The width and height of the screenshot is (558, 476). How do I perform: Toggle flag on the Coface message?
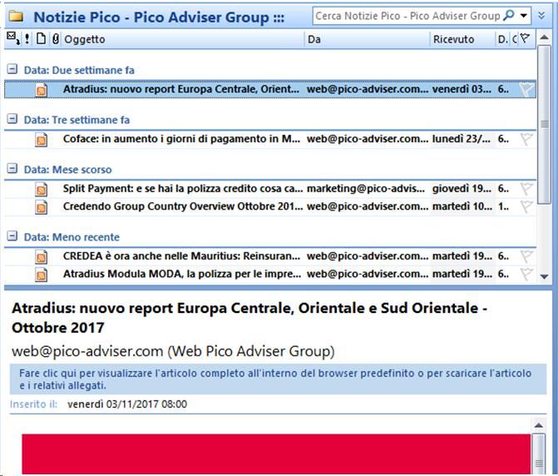pyautogui.click(x=526, y=139)
